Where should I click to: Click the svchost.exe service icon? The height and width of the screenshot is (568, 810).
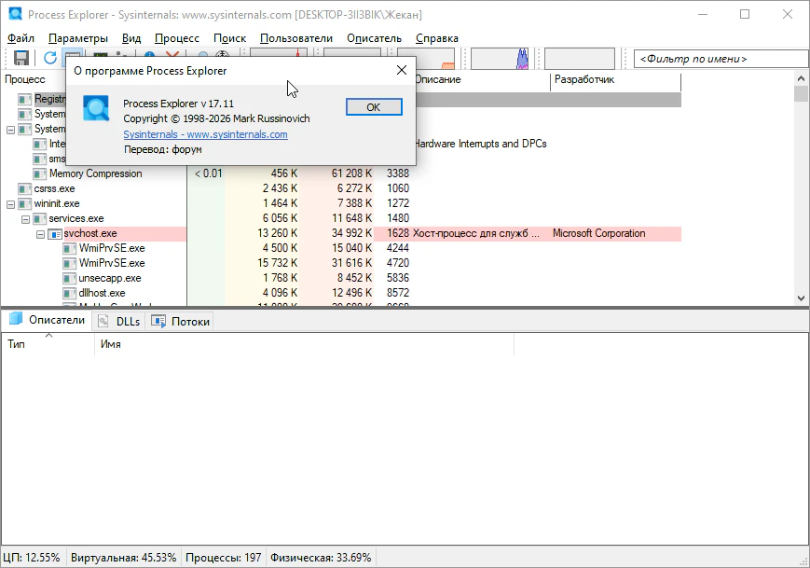54,233
